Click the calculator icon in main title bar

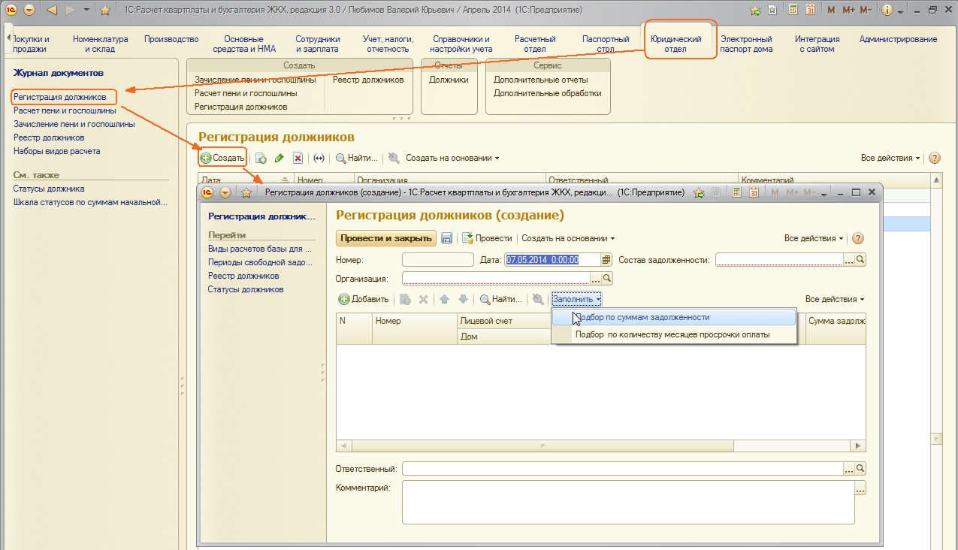pyautogui.click(x=793, y=11)
